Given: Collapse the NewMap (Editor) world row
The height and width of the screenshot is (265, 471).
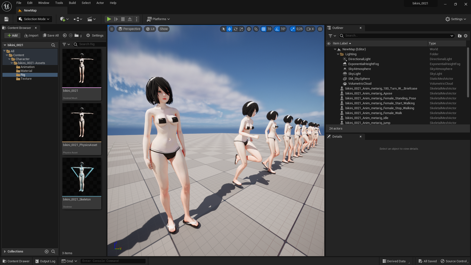Looking at the screenshot, I should click(x=335, y=49).
